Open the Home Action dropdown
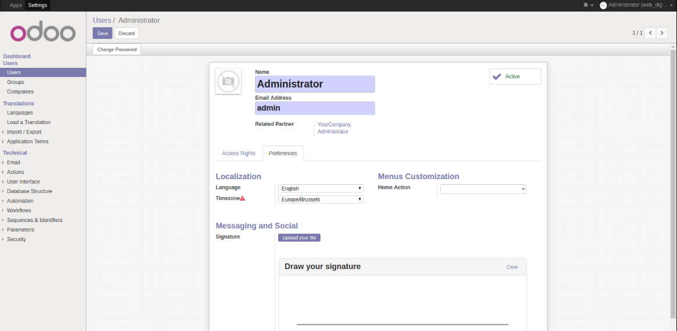The width and height of the screenshot is (677, 331). (x=482, y=189)
